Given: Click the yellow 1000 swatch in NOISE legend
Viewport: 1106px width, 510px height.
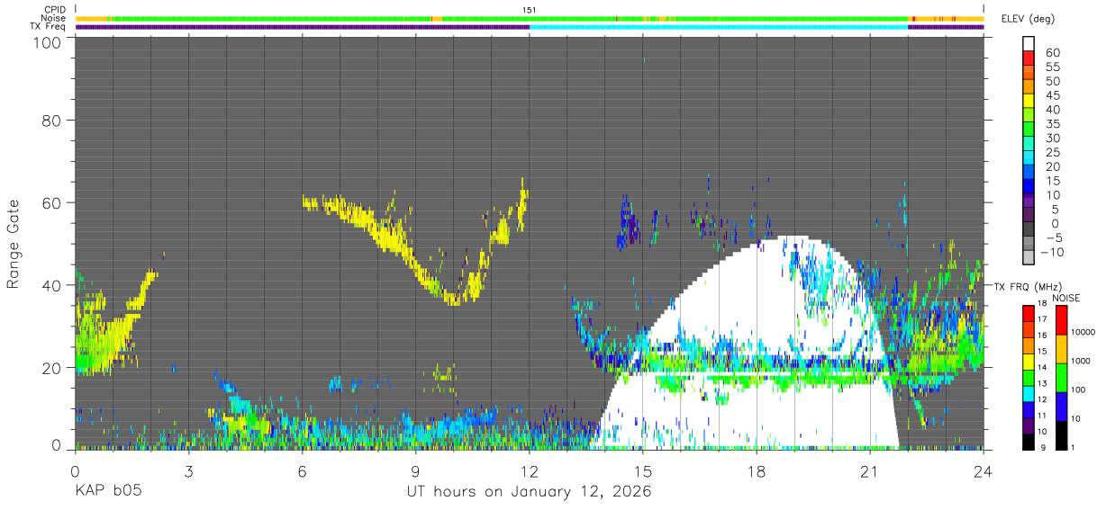Looking at the screenshot, I should [x=1061, y=348].
